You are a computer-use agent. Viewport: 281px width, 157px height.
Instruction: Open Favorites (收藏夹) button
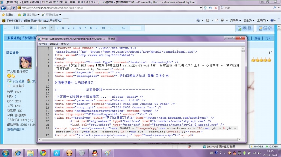click(x=7, y=15)
